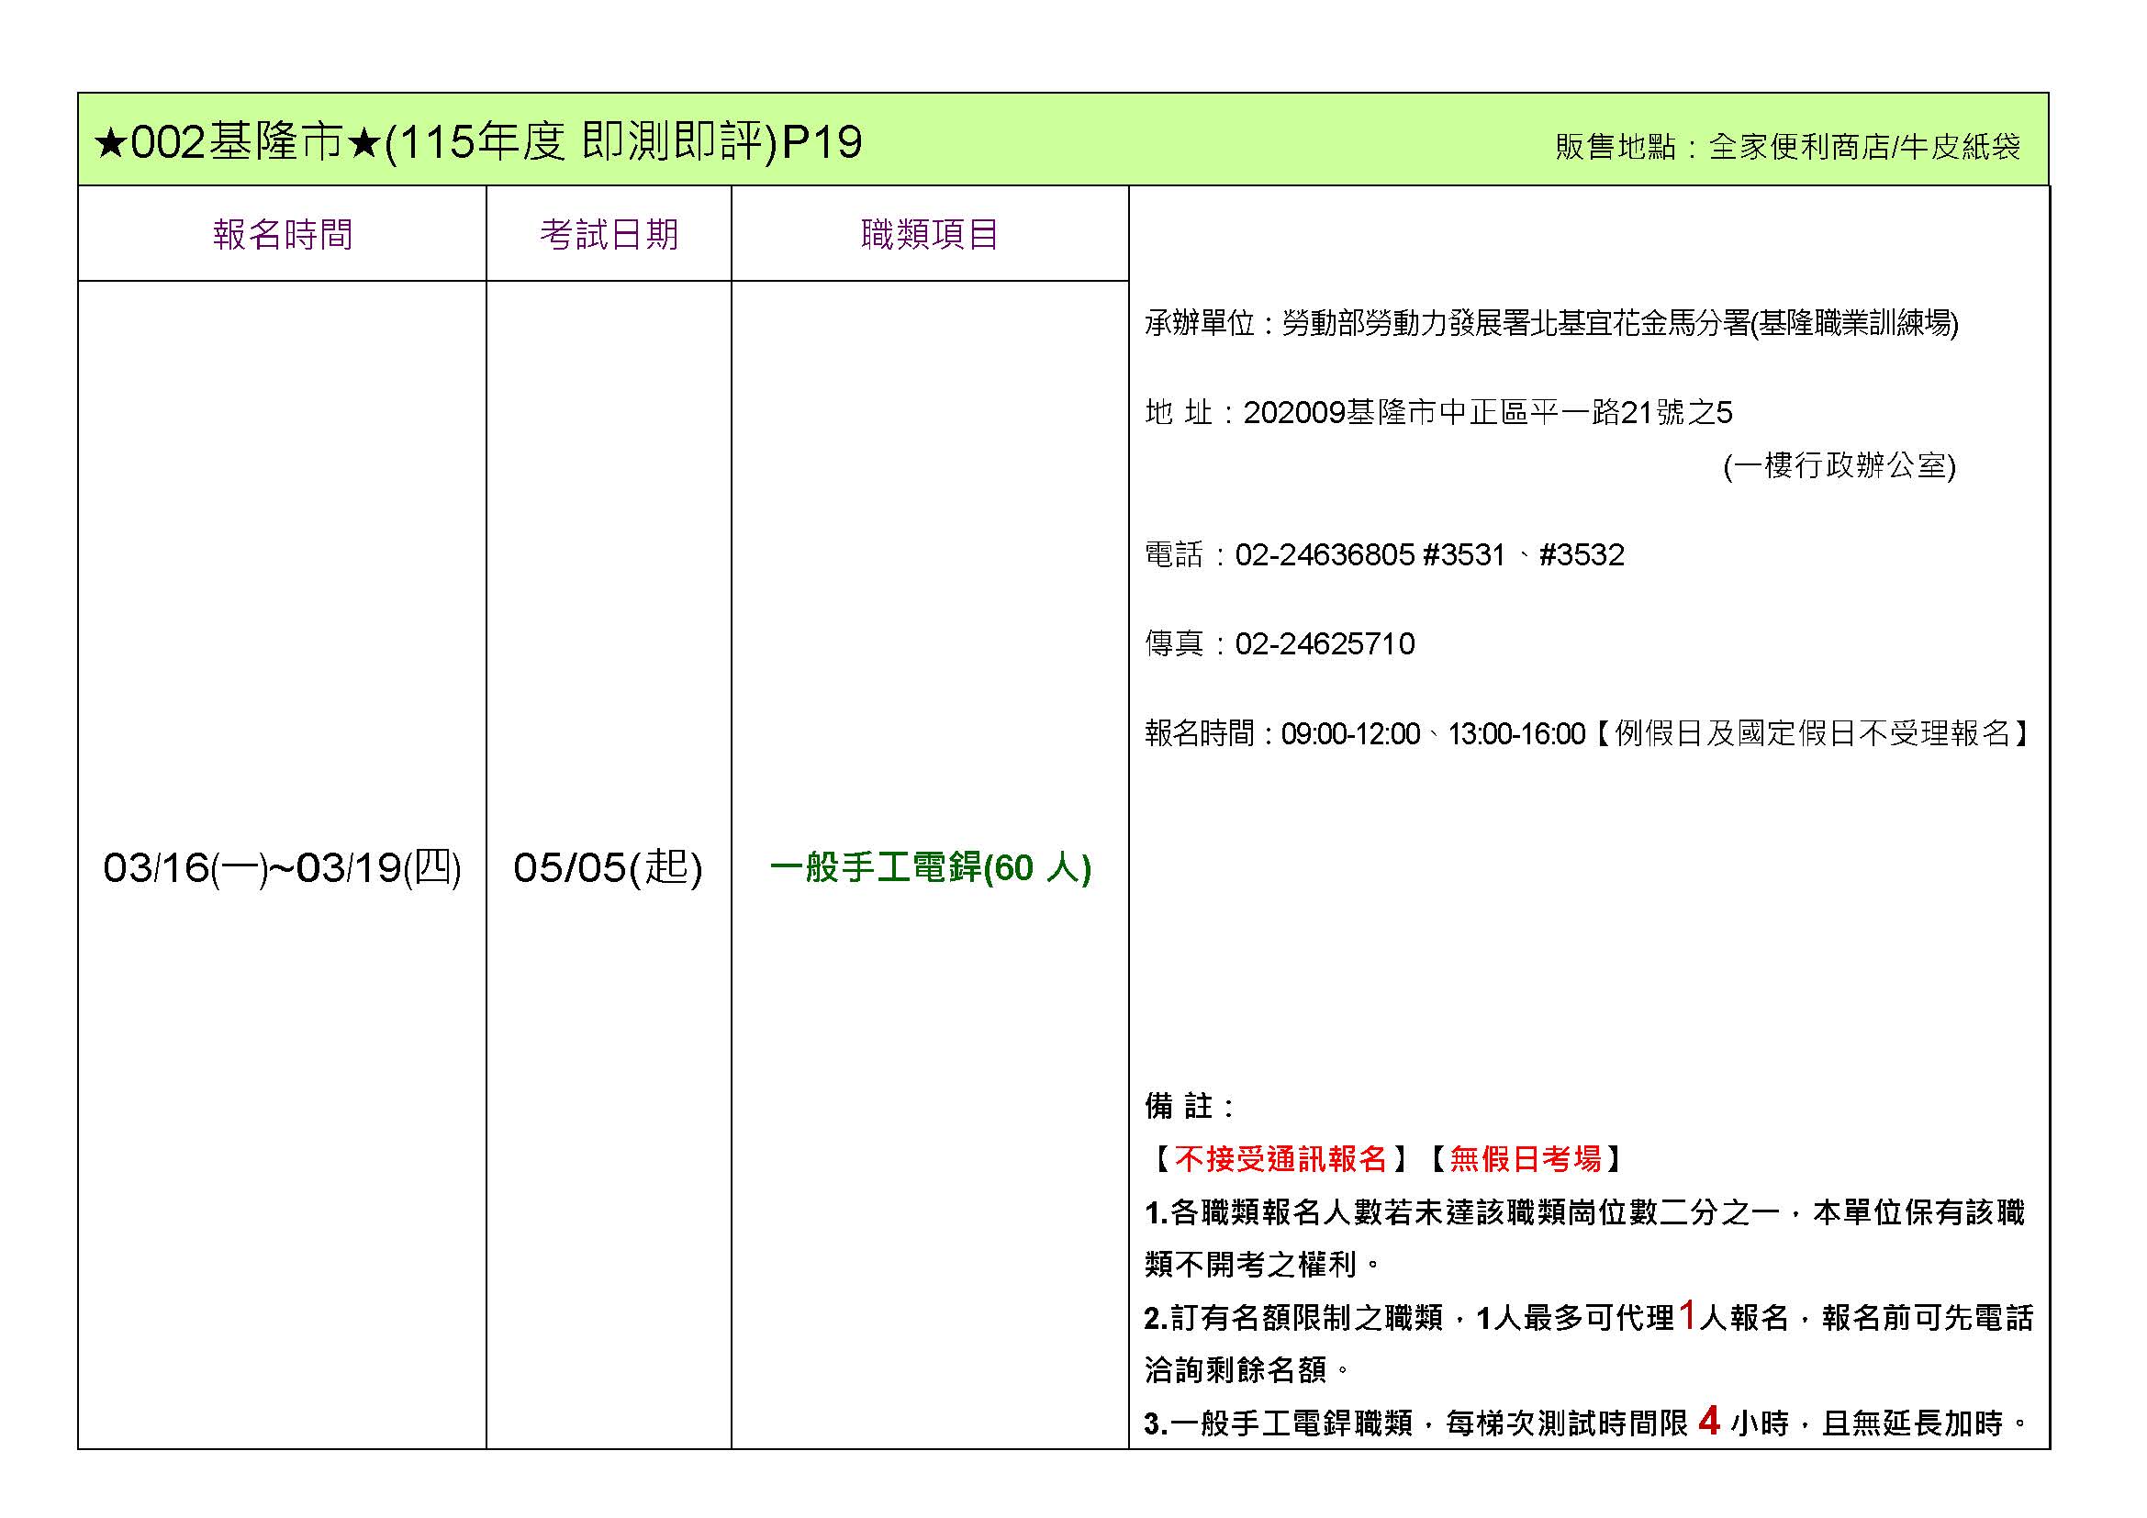The image size is (2147, 1518).
Task: Click the fax number 02-24625710
Action: 1325,644
